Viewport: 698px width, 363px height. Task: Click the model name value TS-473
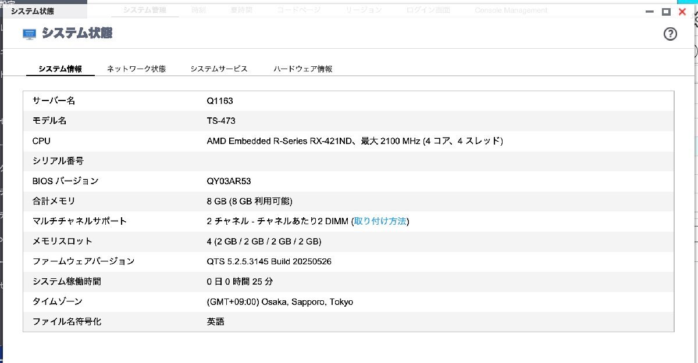click(x=221, y=121)
